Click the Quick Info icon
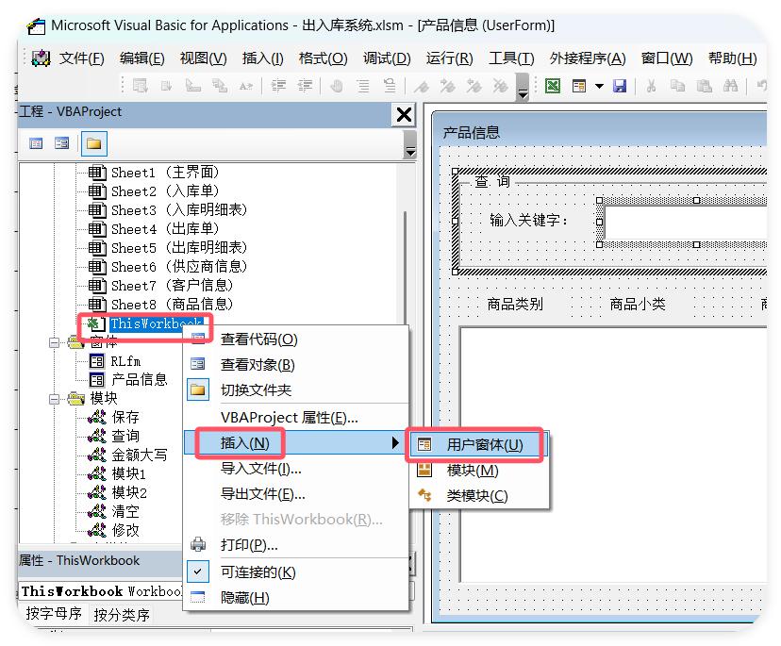This screenshot has height=646, width=781. 192,86
